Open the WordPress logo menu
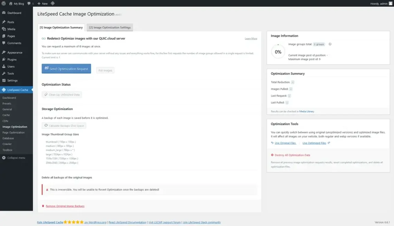 pos(3,3)
